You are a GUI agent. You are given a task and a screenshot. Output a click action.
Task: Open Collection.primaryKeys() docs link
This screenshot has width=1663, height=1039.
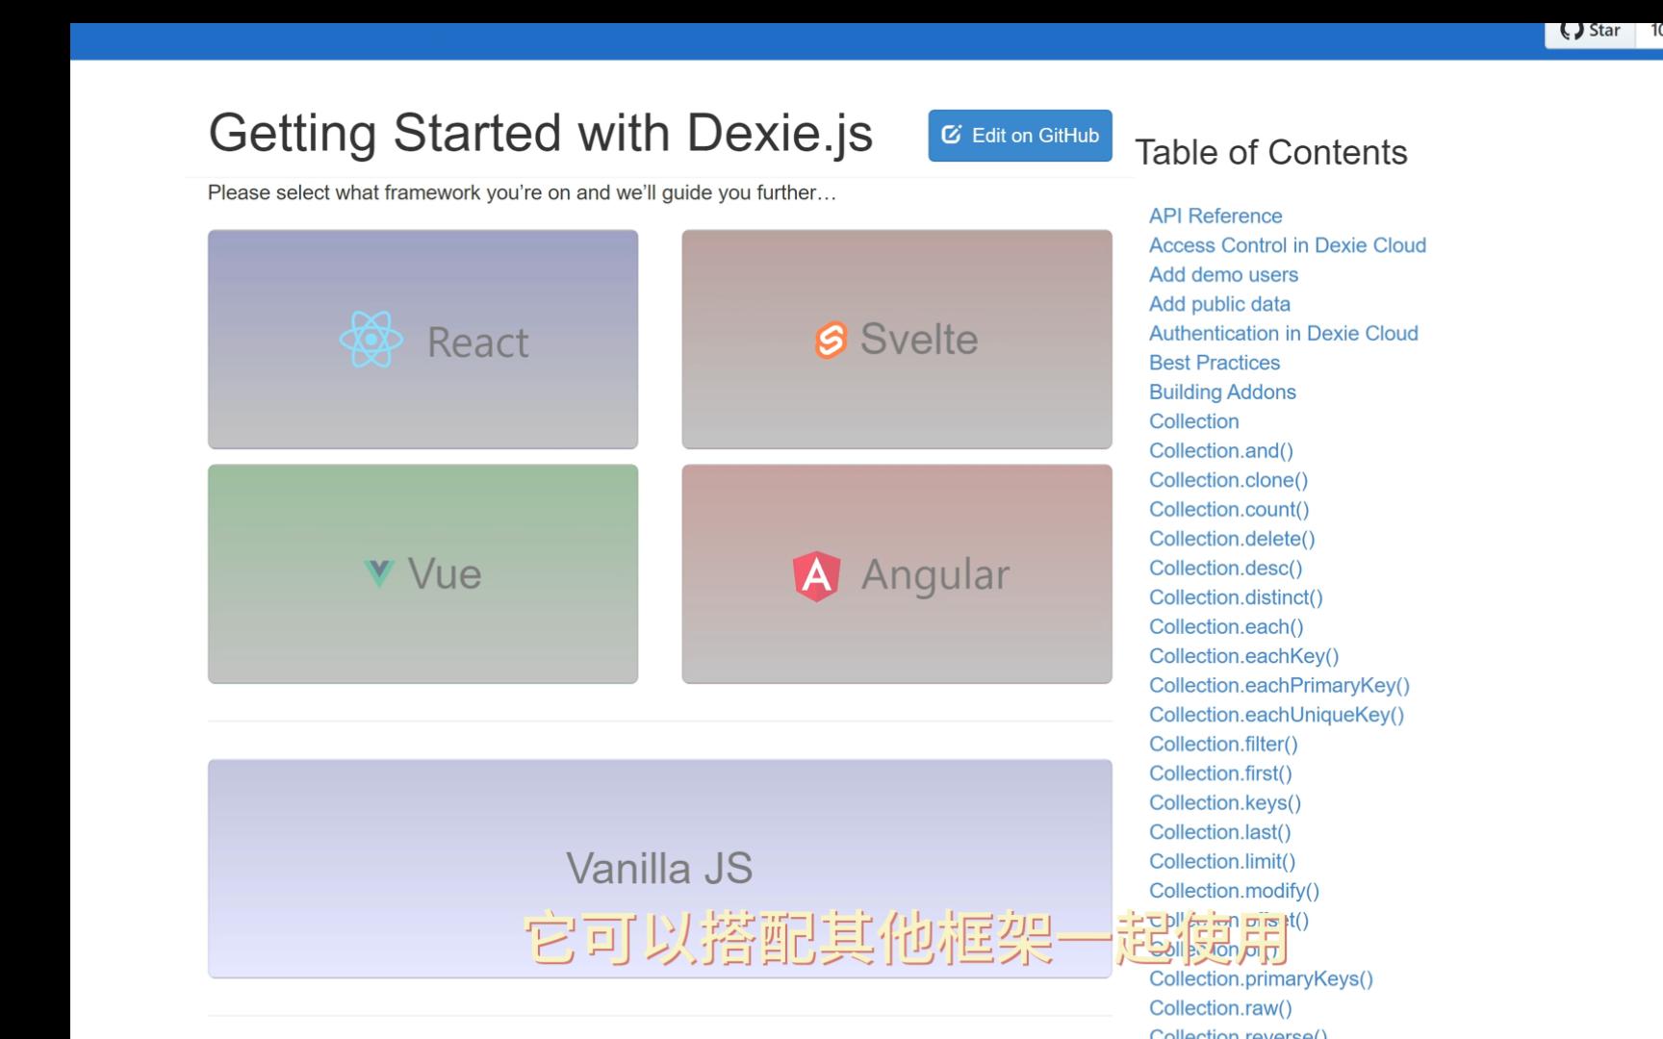click(1261, 978)
